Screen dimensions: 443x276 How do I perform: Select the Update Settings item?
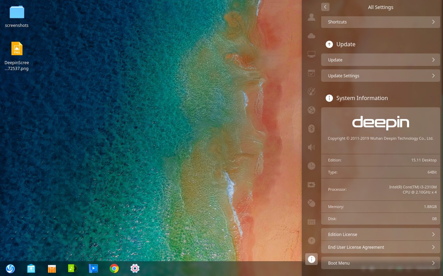[381, 76]
